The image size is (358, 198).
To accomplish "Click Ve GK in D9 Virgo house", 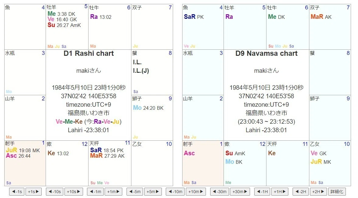I will pyautogui.click(x=318, y=153).
